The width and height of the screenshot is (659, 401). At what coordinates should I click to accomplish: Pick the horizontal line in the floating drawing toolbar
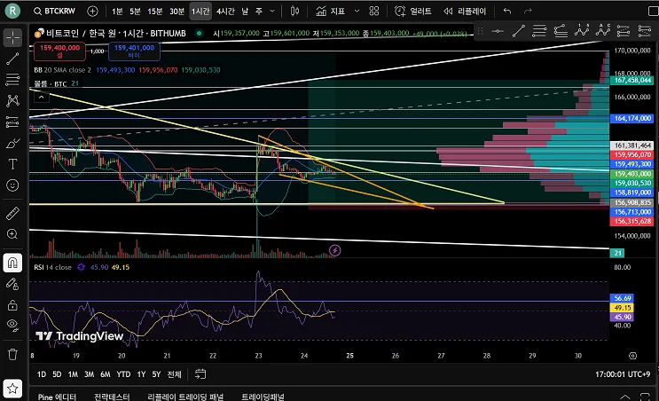498,31
